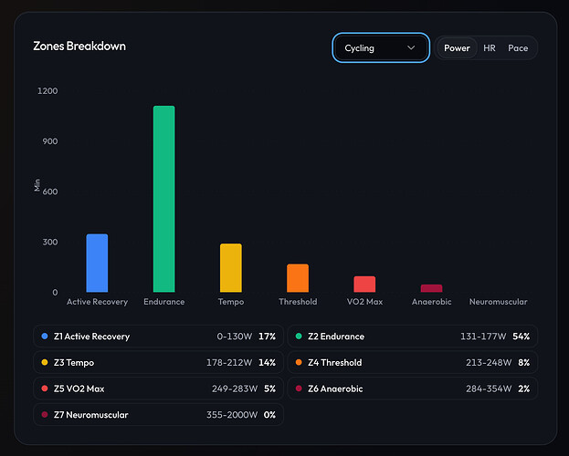Select the Z6 Anaerobic legend row

coord(413,389)
